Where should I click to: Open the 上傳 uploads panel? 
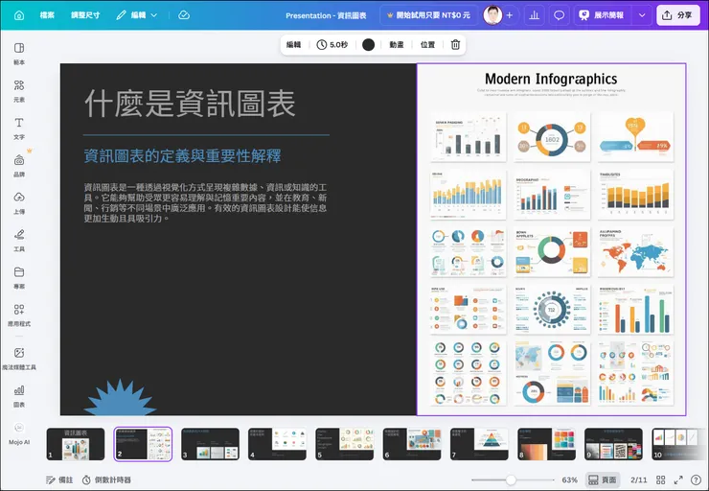point(19,202)
